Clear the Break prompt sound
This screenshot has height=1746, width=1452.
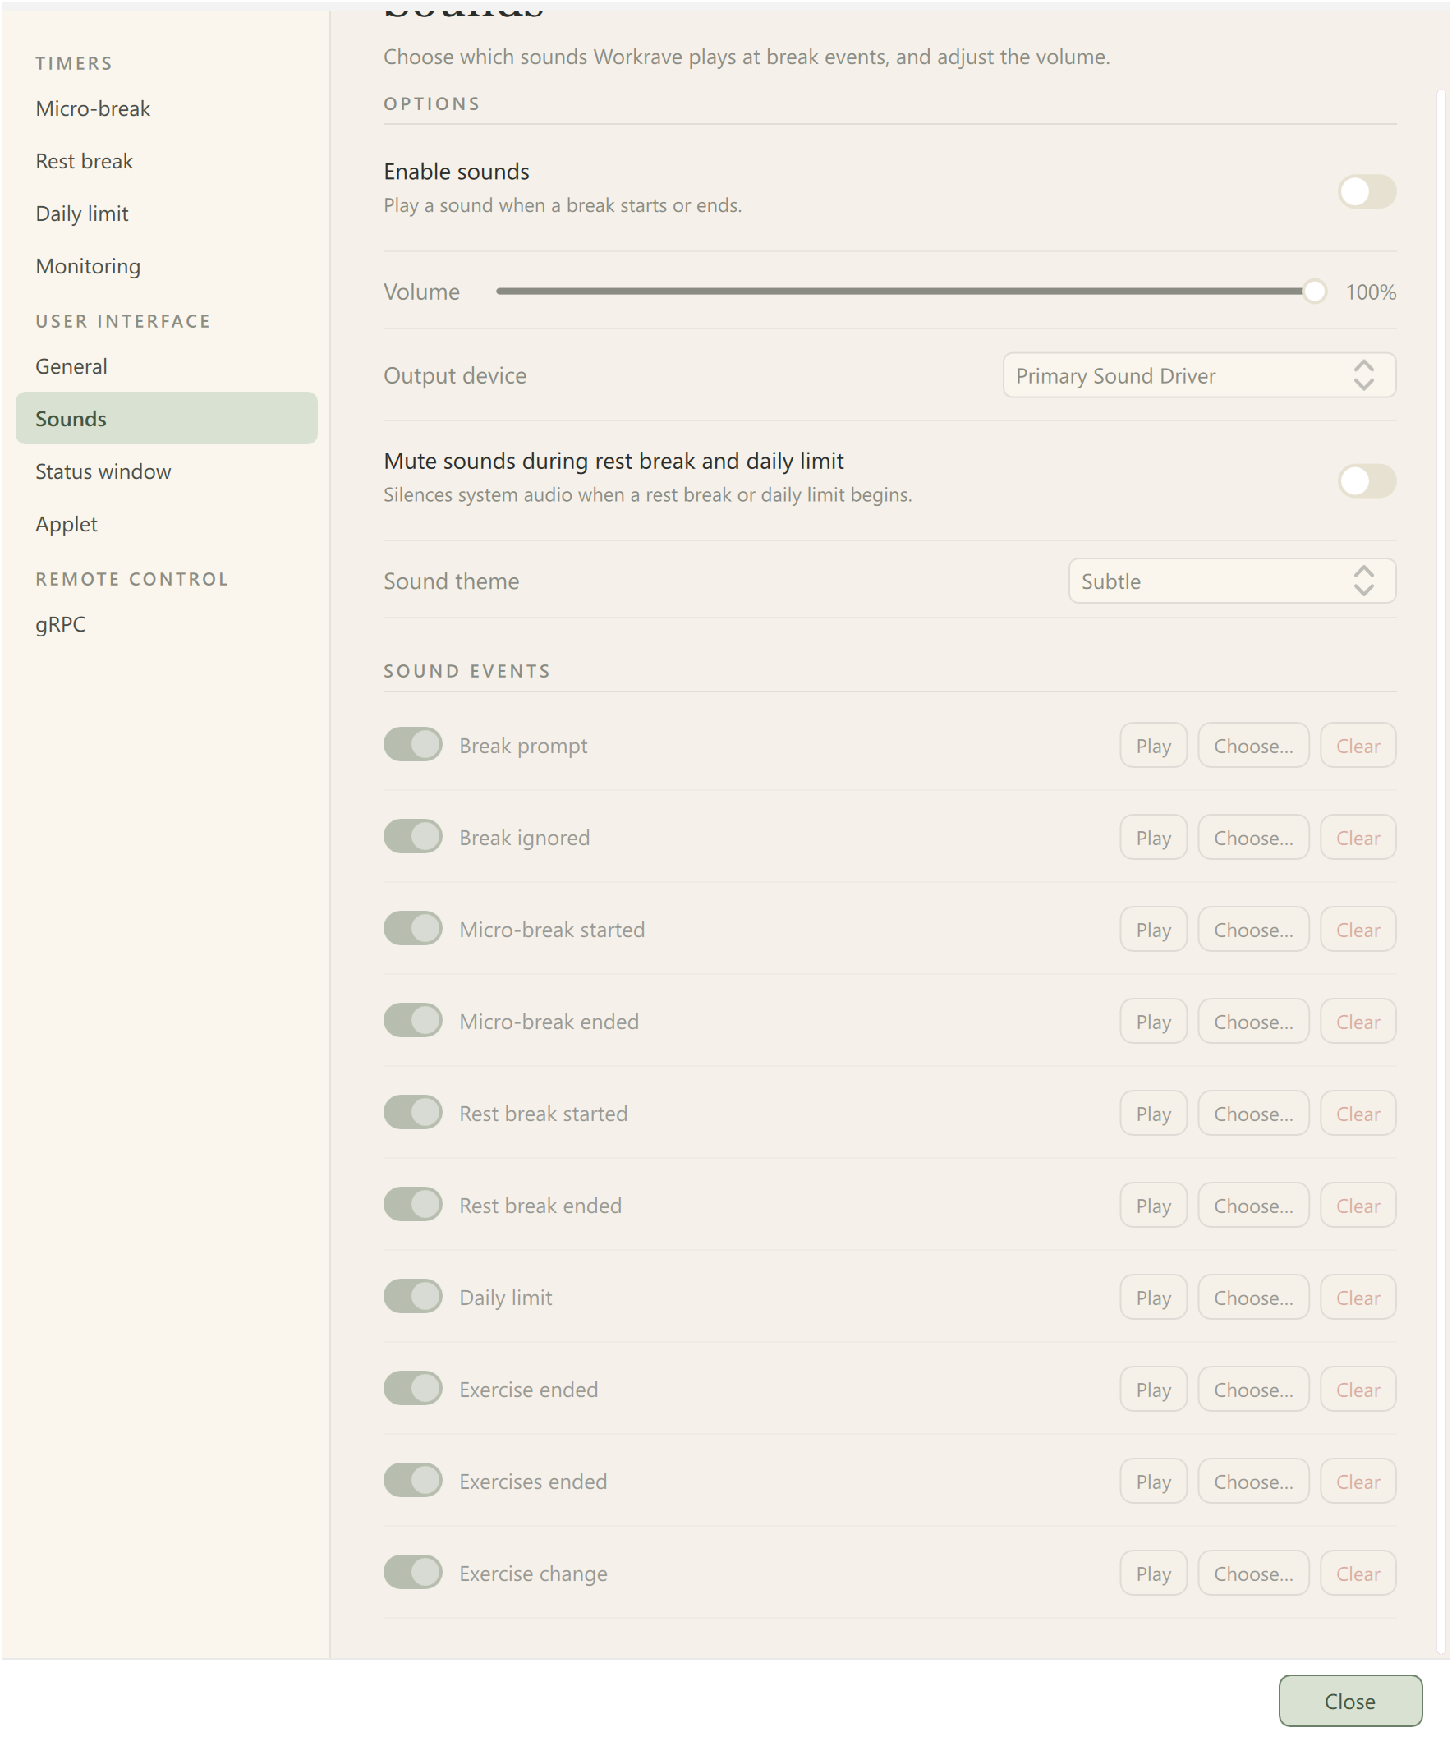[x=1358, y=746]
